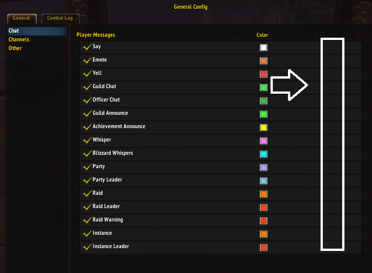Toggle Raid Warning messages
Viewport: 372px width, 273px height.
(86, 219)
